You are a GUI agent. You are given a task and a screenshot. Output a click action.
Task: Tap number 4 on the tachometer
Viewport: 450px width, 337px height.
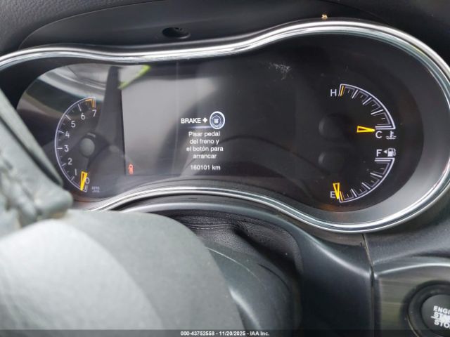click(x=67, y=133)
